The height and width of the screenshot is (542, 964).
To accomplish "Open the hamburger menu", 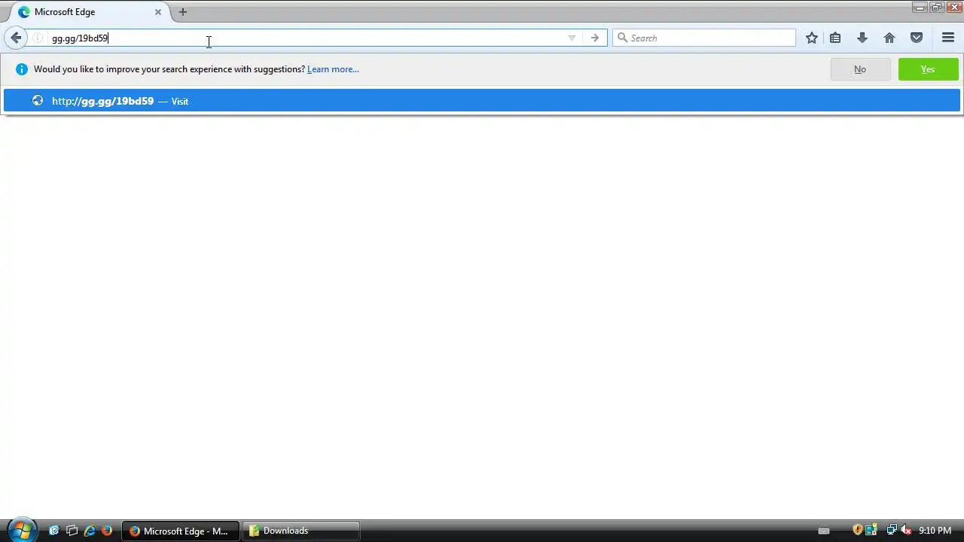I will (948, 38).
